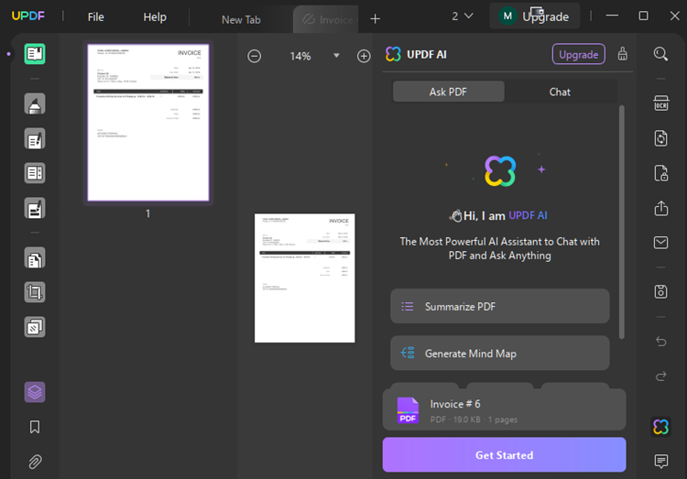Click the AI panel vertical scrollbar
The width and height of the screenshot is (687, 479).
[x=621, y=222]
